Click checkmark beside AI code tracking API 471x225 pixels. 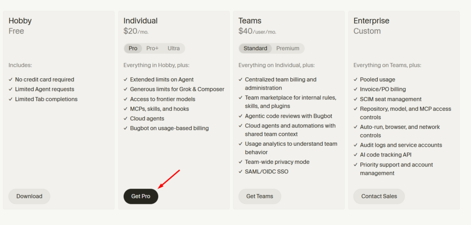[x=356, y=155]
